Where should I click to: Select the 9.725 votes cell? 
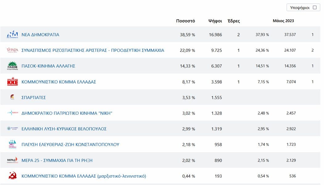(x=216, y=50)
